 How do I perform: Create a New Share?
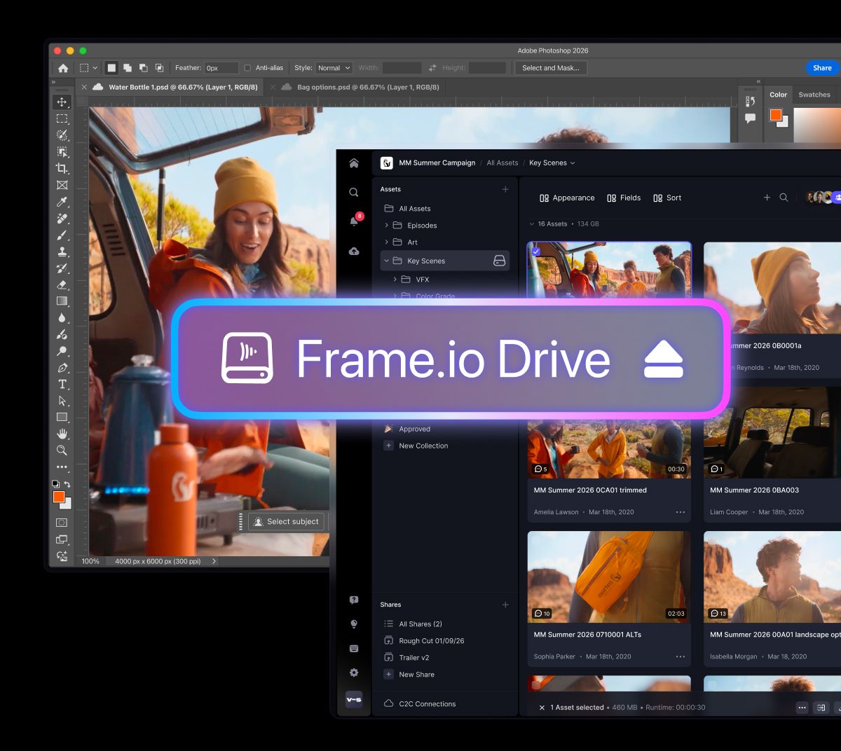click(416, 674)
